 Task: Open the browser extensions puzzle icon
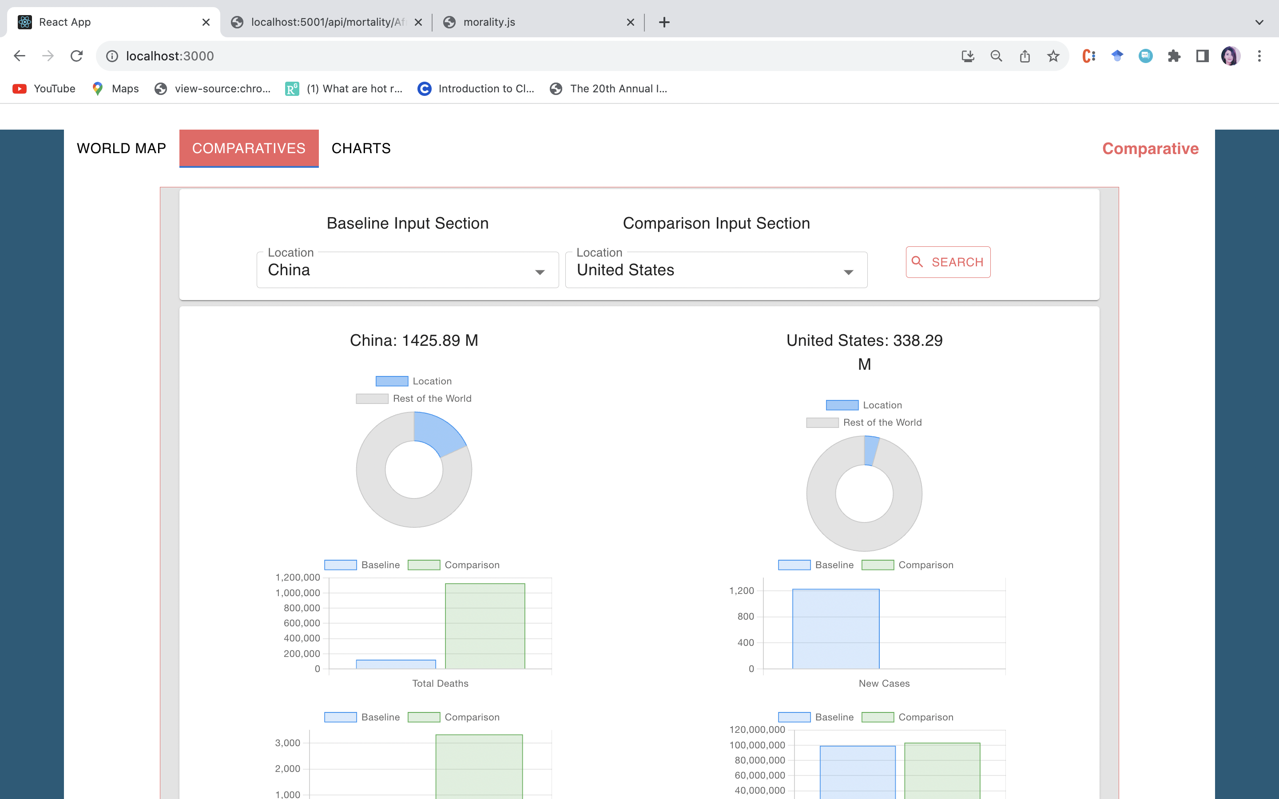pos(1174,56)
